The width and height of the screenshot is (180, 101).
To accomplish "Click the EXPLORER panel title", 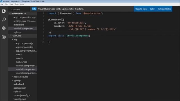I will tap(16, 10).
